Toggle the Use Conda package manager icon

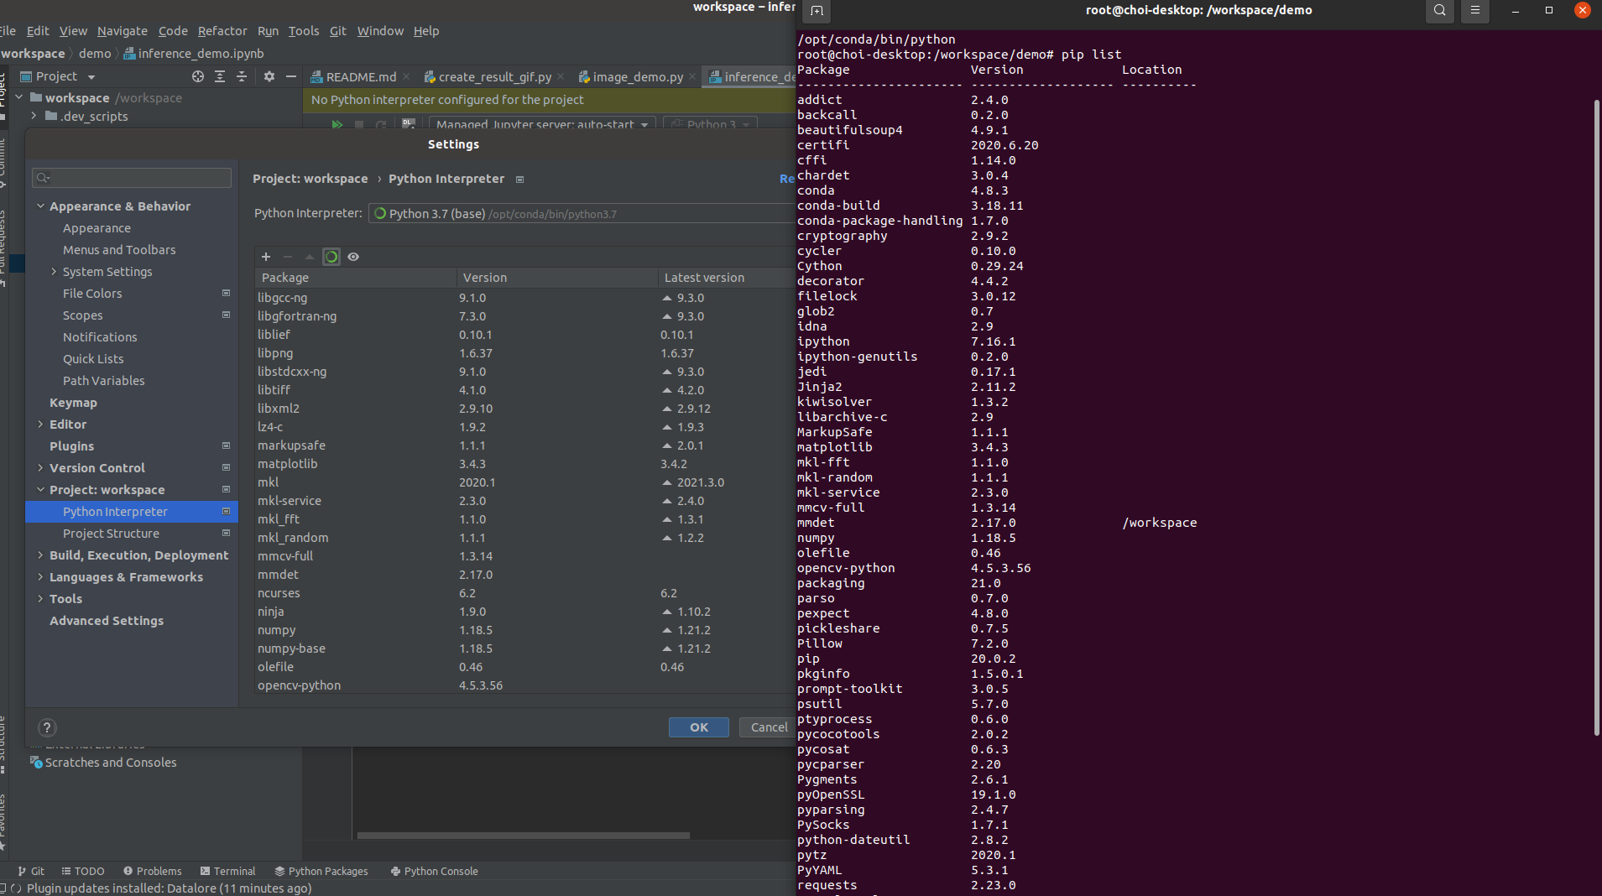pos(331,257)
